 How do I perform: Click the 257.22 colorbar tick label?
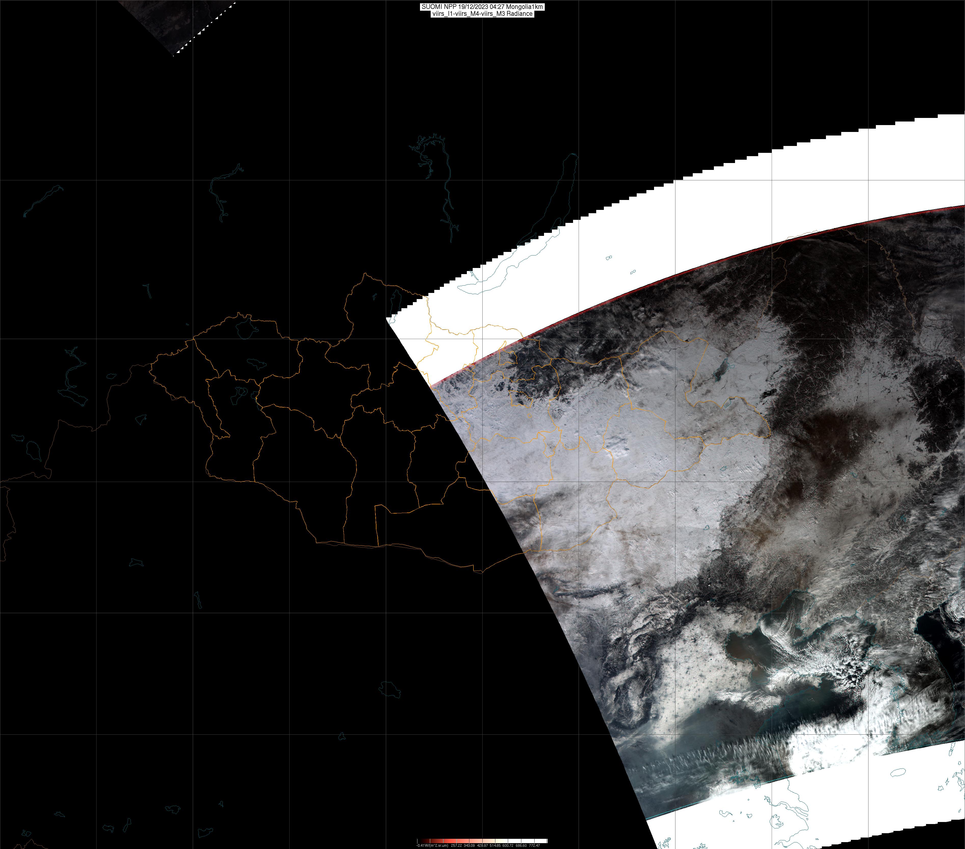[457, 845]
